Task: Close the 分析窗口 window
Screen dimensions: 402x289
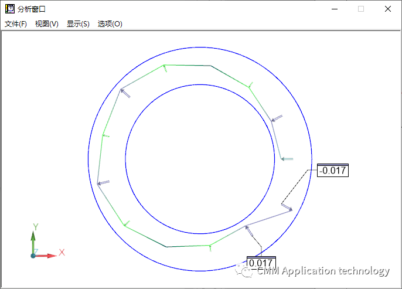Action: (388, 9)
